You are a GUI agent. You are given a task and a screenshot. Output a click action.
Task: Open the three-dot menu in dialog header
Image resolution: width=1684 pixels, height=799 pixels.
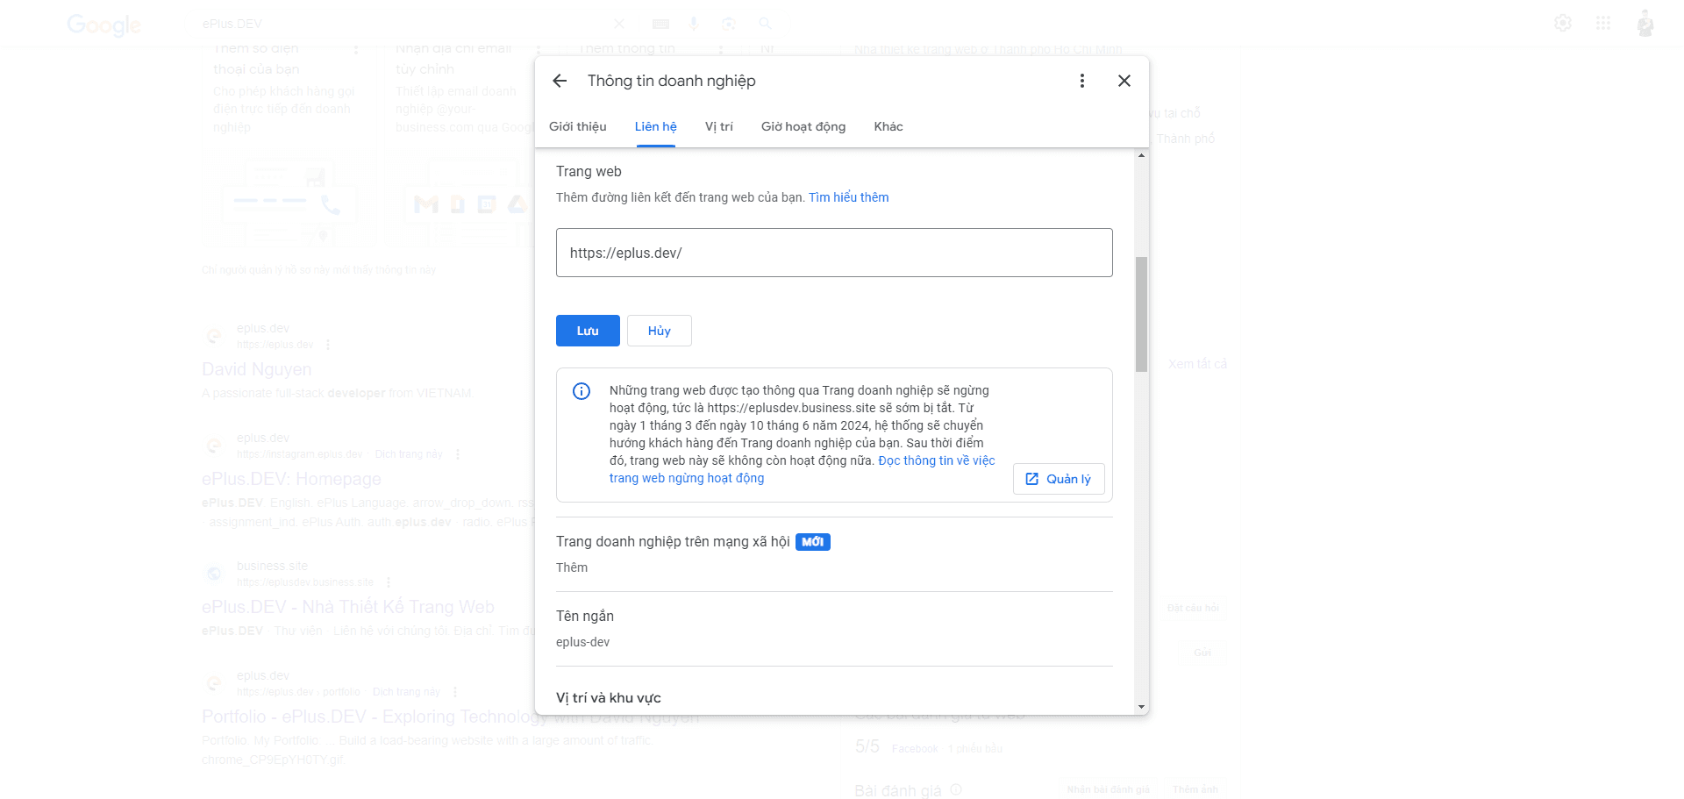point(1082,81)
